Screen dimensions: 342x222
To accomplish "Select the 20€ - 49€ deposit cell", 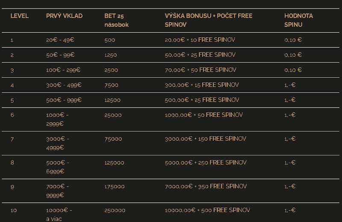I will coord(60,40).
